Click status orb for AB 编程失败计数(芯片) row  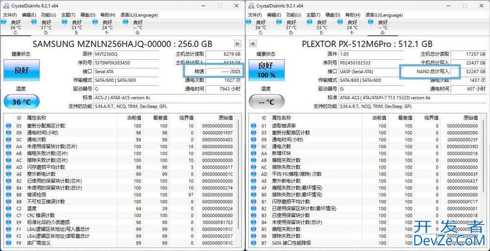(8, 154)
